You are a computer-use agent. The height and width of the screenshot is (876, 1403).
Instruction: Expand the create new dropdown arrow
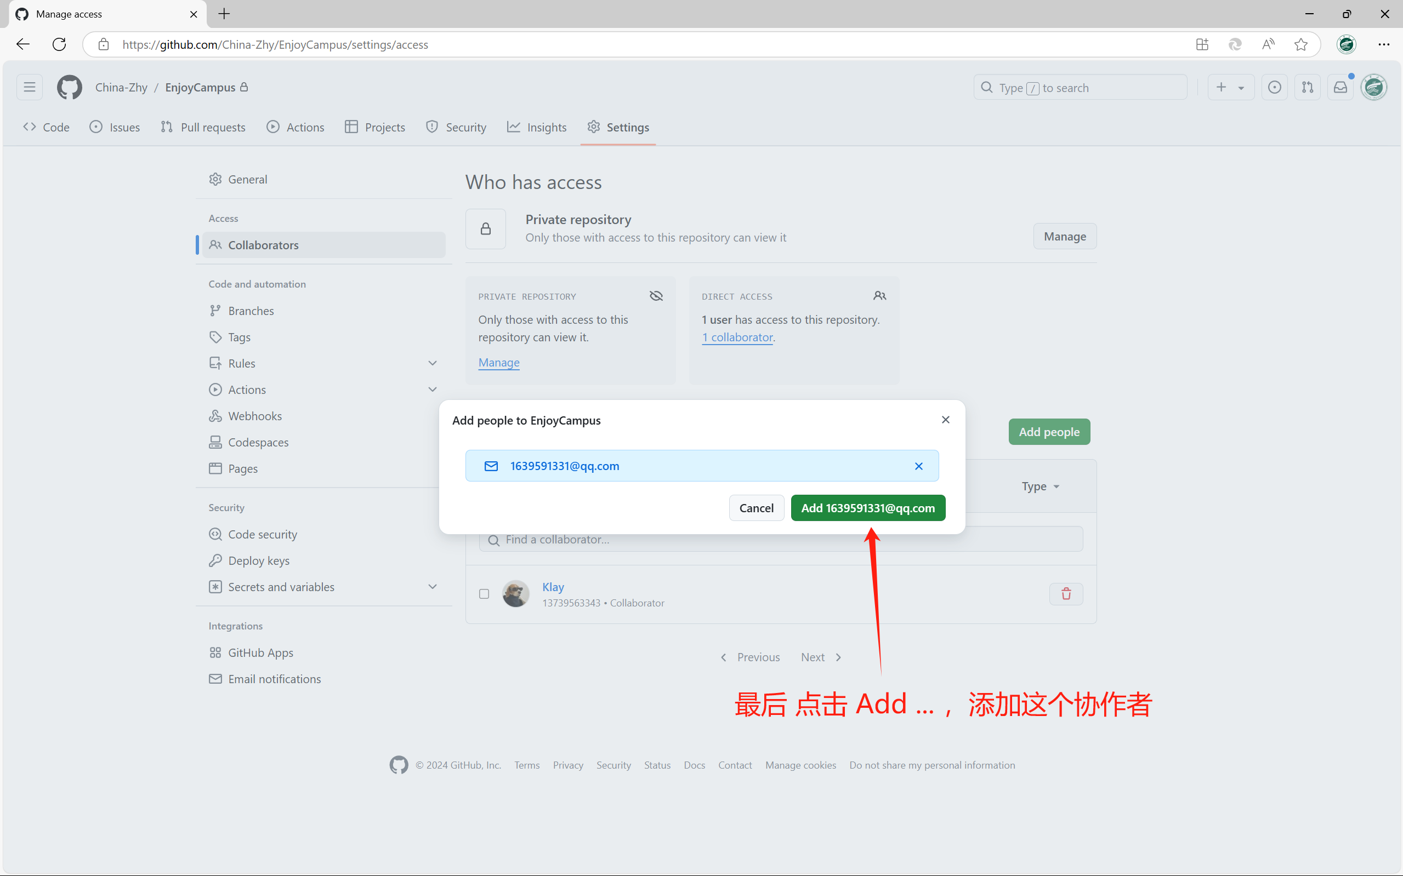(1241, 88)
